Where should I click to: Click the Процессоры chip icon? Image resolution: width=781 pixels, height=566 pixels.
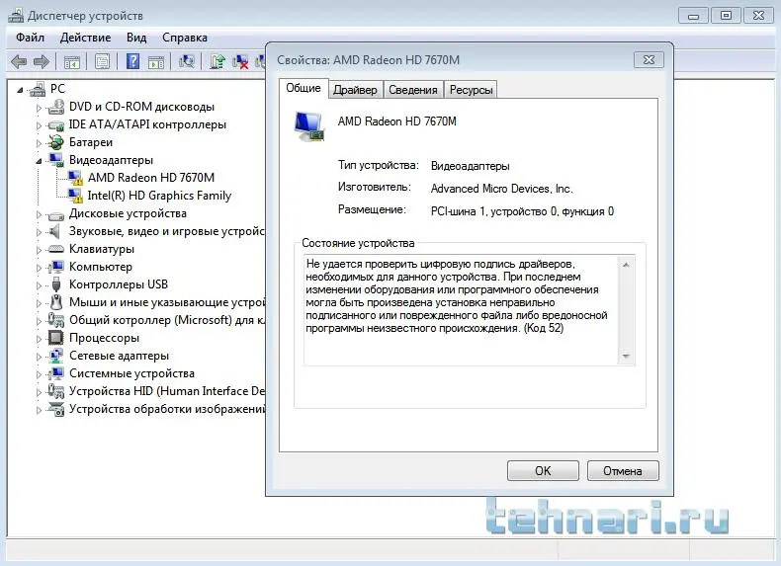click(55, 338)
